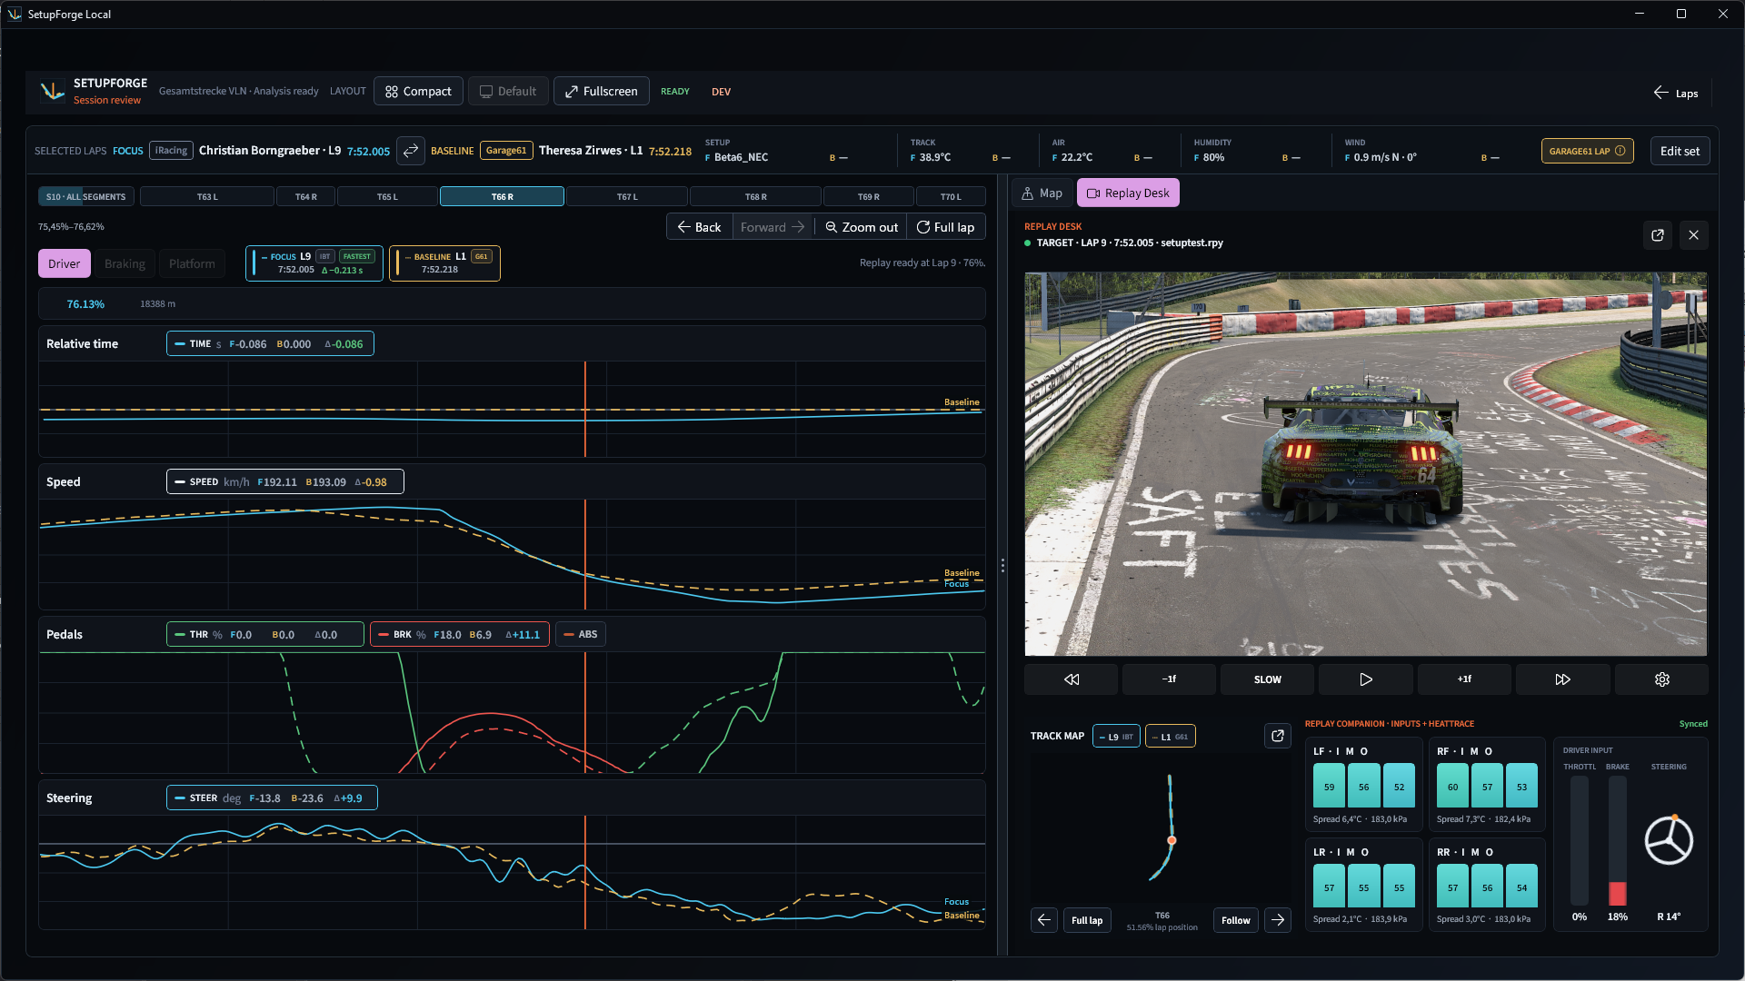Click the iRacing source badge
This screenshot has height=981, width=1745.
tap(171, 151)
